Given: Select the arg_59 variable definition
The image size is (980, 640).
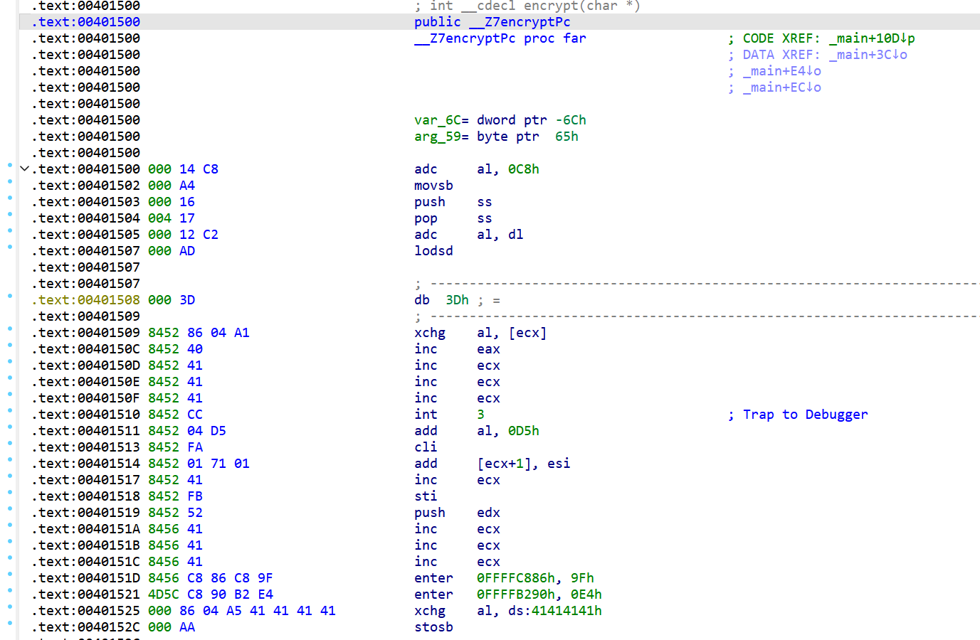Looking at the screenshot, I should pos(496,137).
